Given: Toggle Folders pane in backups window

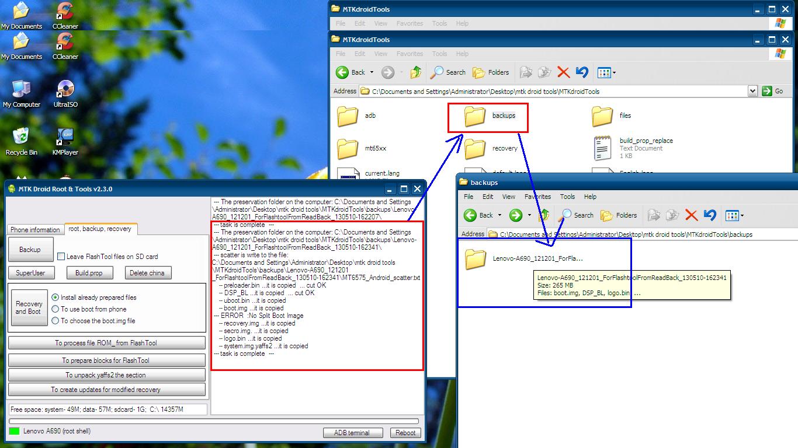Looking at the screenshot, I should click(619, 215).
